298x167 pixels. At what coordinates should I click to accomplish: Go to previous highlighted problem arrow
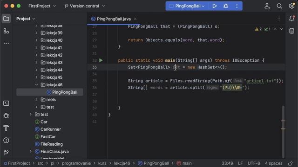tap(275, 29)
